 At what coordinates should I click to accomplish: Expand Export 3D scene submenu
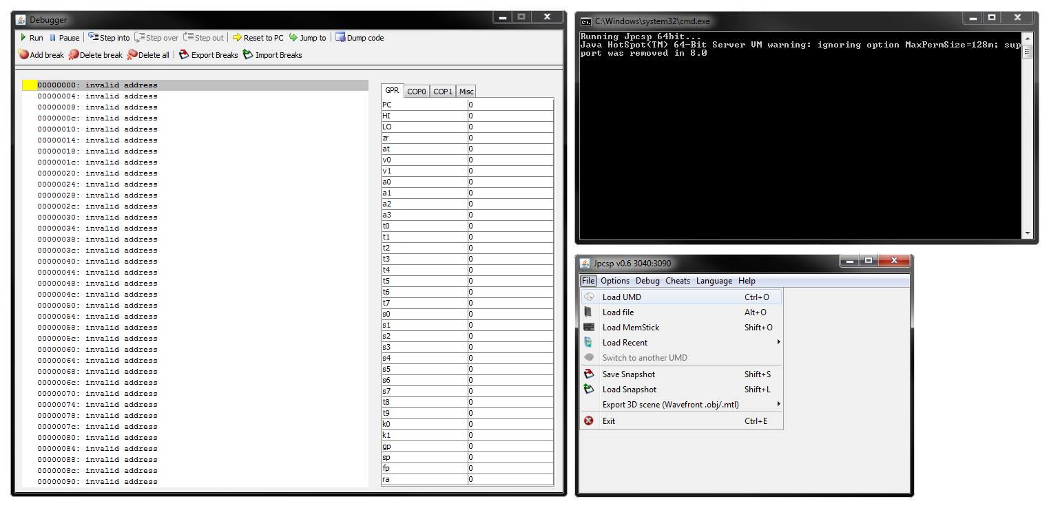point(681,405)
